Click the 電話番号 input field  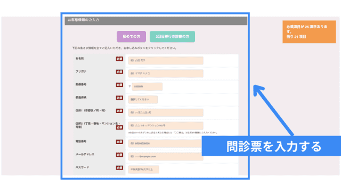point(165,143)
